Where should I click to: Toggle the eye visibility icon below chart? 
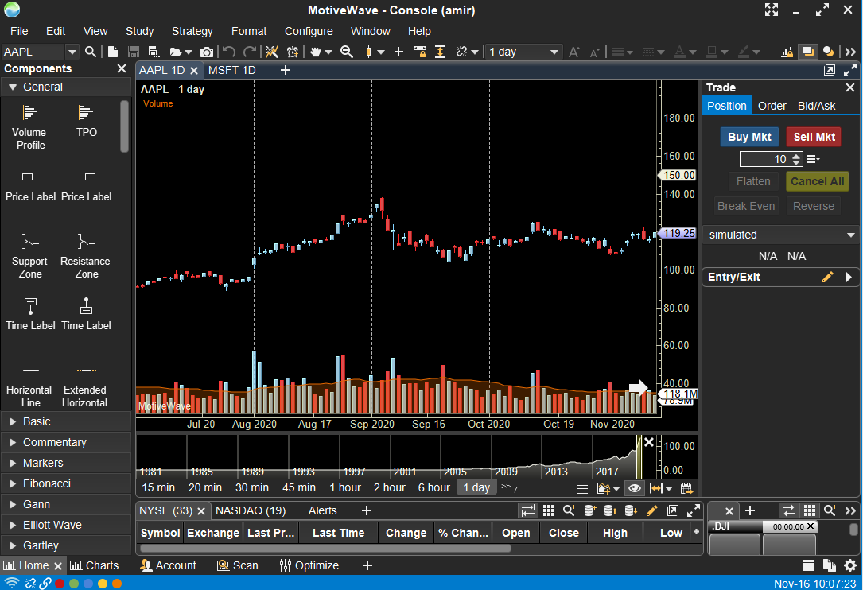click(x=635, y=488)
